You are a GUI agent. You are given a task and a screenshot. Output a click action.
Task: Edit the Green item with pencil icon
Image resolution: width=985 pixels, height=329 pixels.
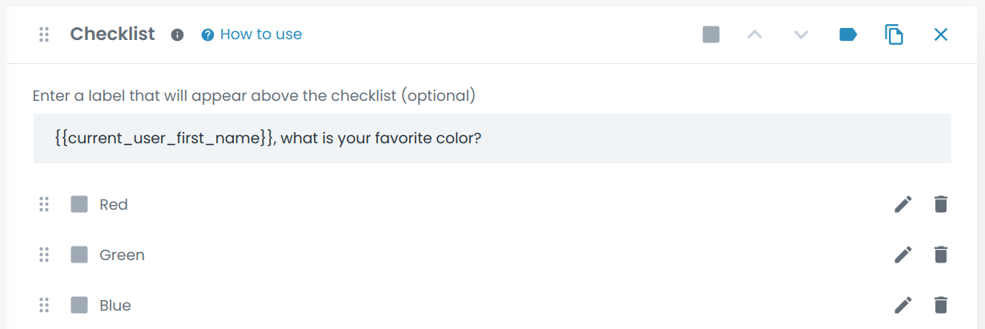(x=903, y=255)
